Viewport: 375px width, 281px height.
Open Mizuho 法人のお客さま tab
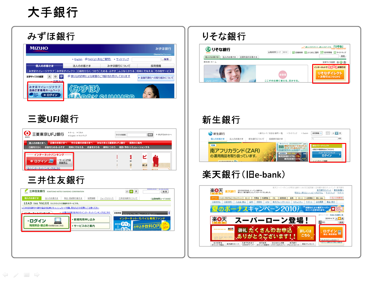pos(82,66)
